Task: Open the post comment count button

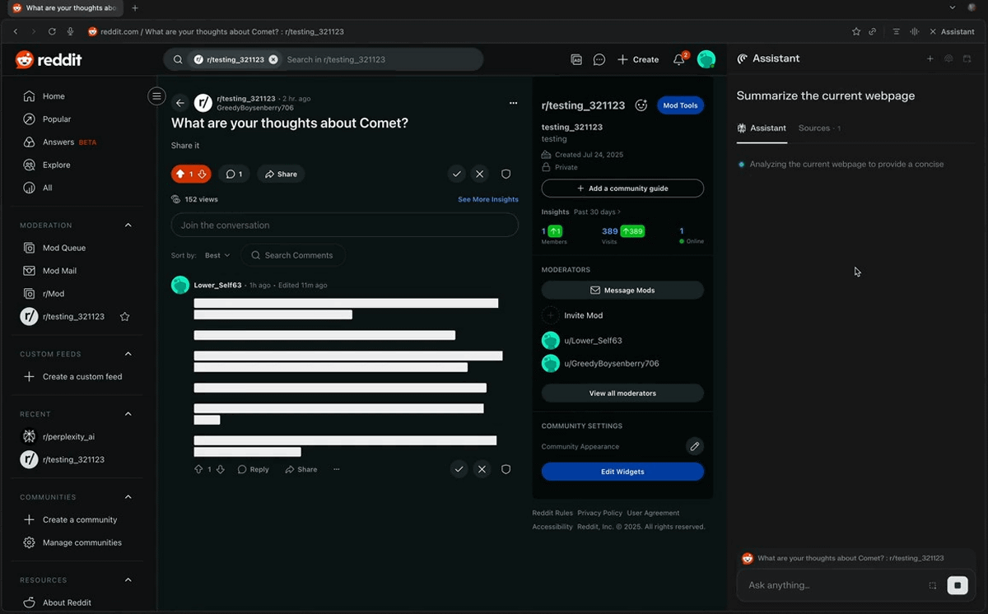Action: pyautogui.click(x=234, y=174)
